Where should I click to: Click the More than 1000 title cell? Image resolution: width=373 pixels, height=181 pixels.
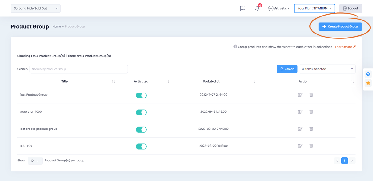coord(30,112)
